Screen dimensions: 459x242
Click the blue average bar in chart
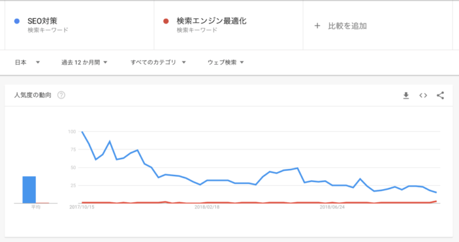[x=29, y=189]
